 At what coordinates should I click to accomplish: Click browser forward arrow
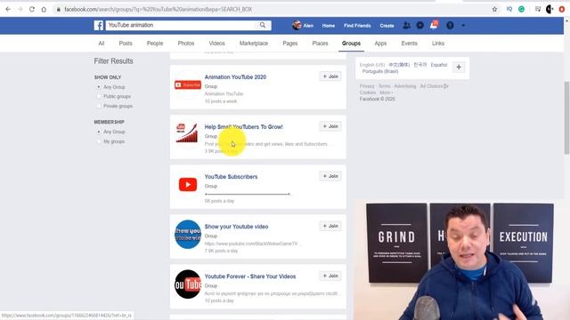coord(20,10)
